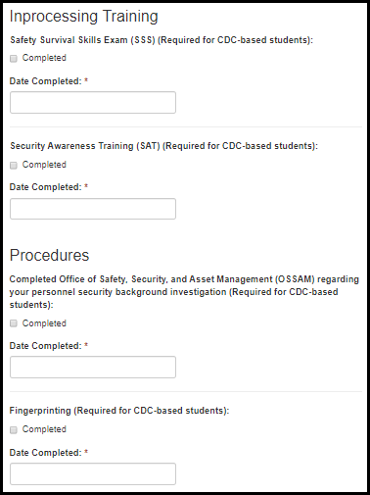
Task: Click the Inprocessing Training heading
Action: (84, 17)
